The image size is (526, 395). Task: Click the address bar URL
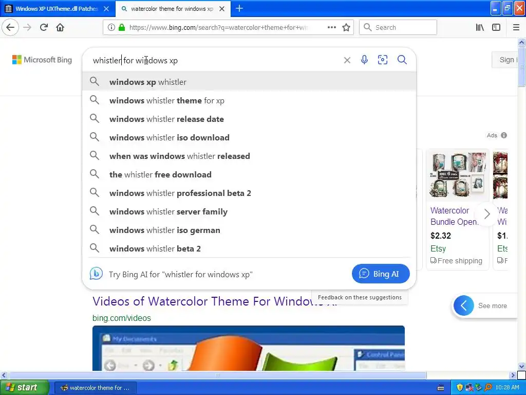[218, 27]
